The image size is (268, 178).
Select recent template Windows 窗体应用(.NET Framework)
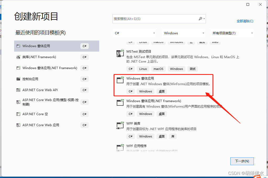[x=57, y=68]
